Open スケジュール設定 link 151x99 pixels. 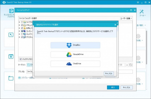[28, 78]
